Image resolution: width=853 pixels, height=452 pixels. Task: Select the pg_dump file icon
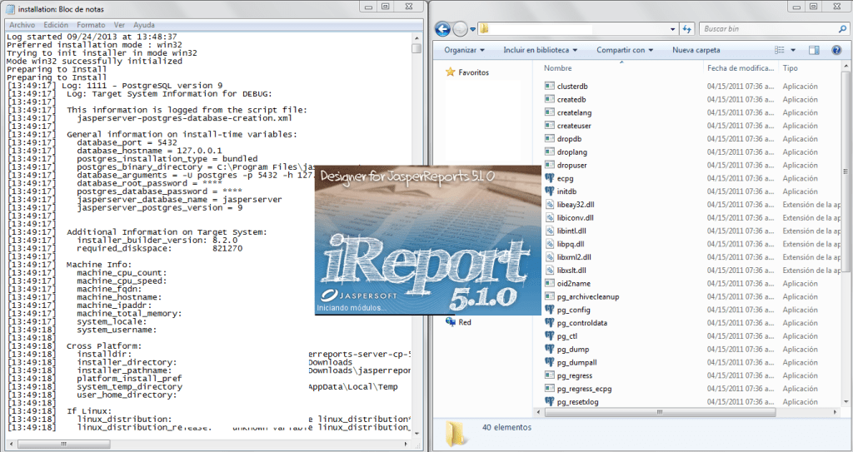pyautogui.click(x=549, y=350)
